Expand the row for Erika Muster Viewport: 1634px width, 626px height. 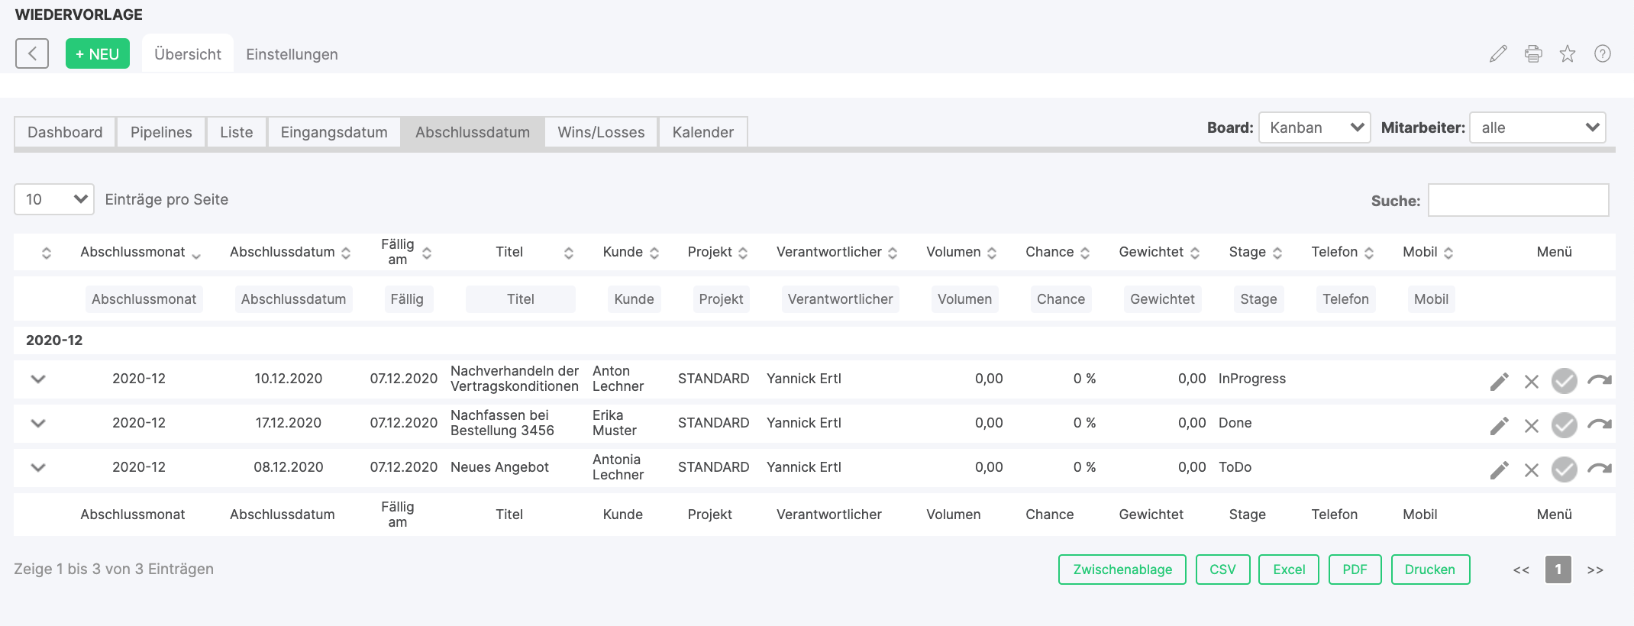38,423
